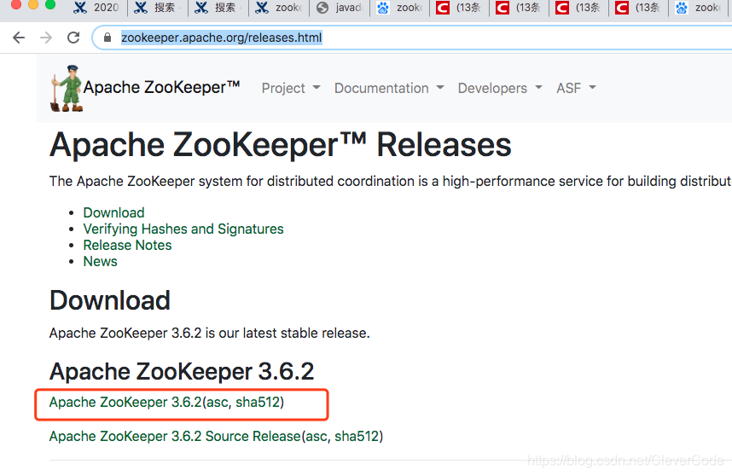Viewport: 732px width, 476px height.
Task: Reload the ZooKeeper releases page
Action: pyautogui.click(x=73, y=38)
